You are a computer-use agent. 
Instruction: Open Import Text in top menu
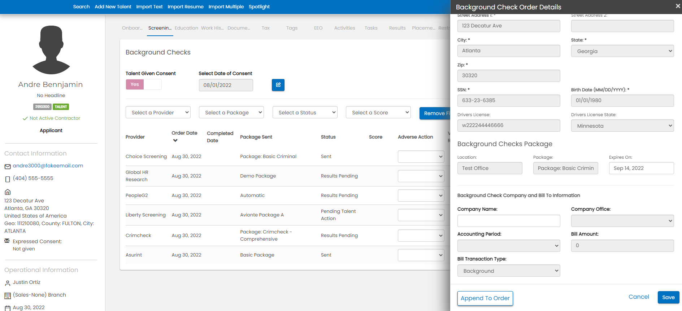click(x=149, y=6)
